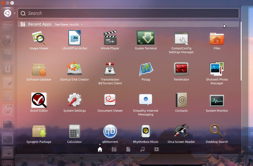Click the maximize button of the Dash
253x166 pixels.
coord(12,3)
